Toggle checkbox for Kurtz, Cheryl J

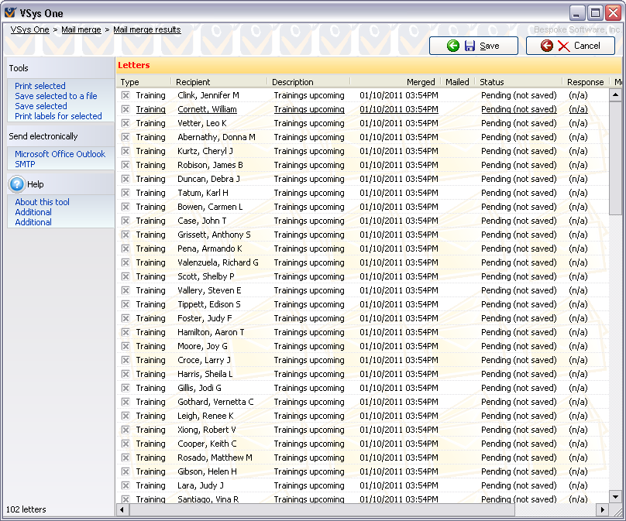[126, 151]
